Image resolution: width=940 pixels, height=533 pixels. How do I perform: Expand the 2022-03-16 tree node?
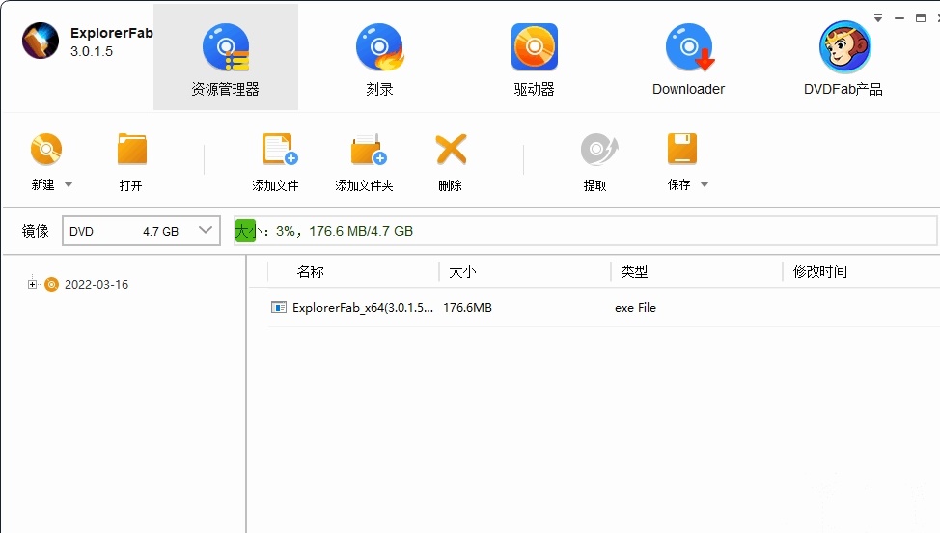click(x=32, y=284)
